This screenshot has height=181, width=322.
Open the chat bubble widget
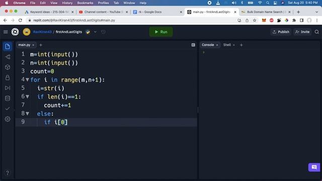tap(314, 167)
